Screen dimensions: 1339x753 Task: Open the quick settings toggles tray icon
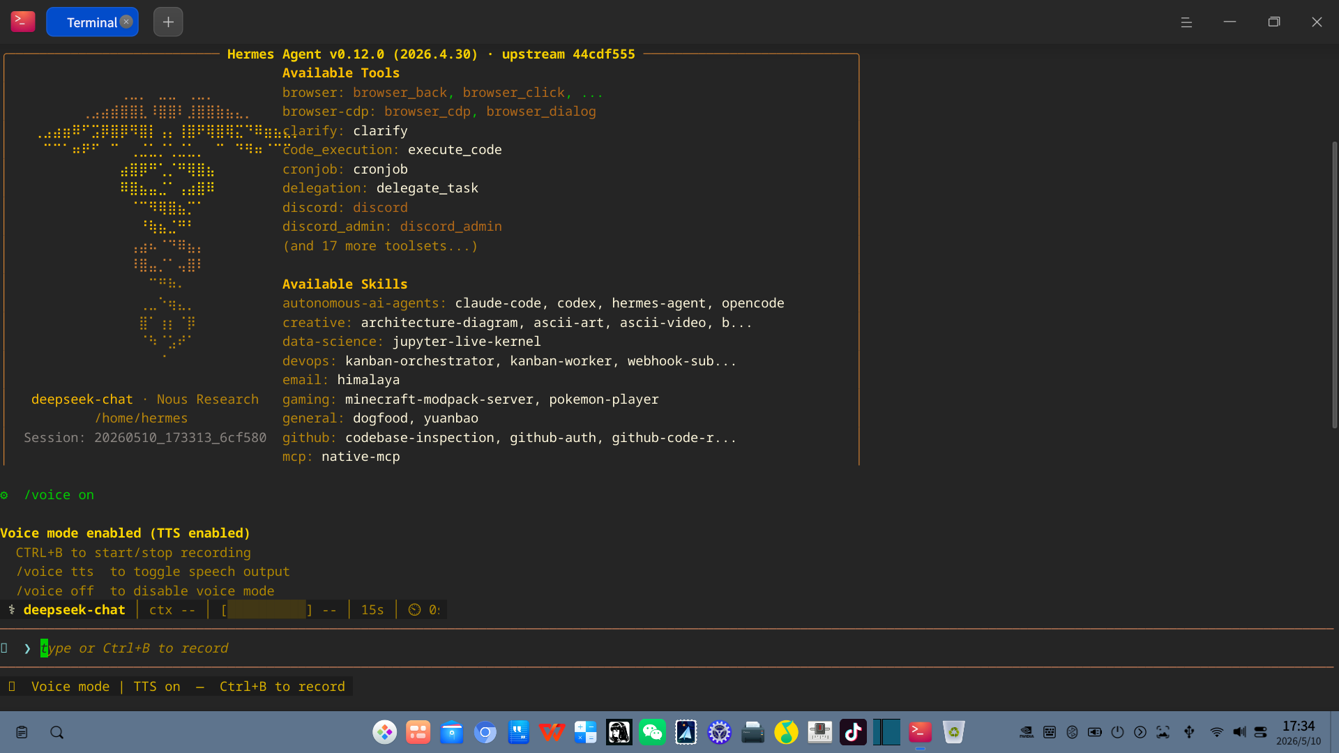coord(1261,732)
